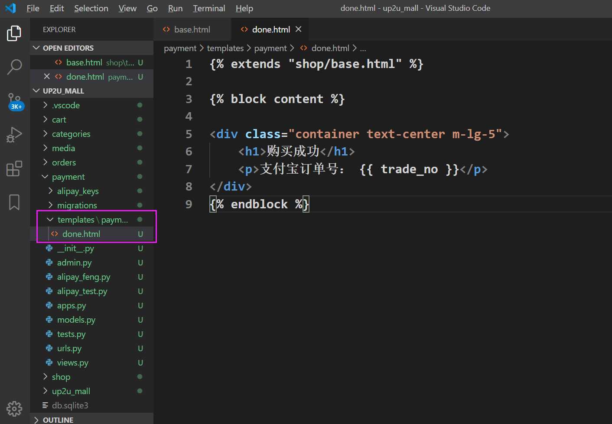612x424 pixels.
Task: Open views.py in the file tree
Action: [72, 363]
